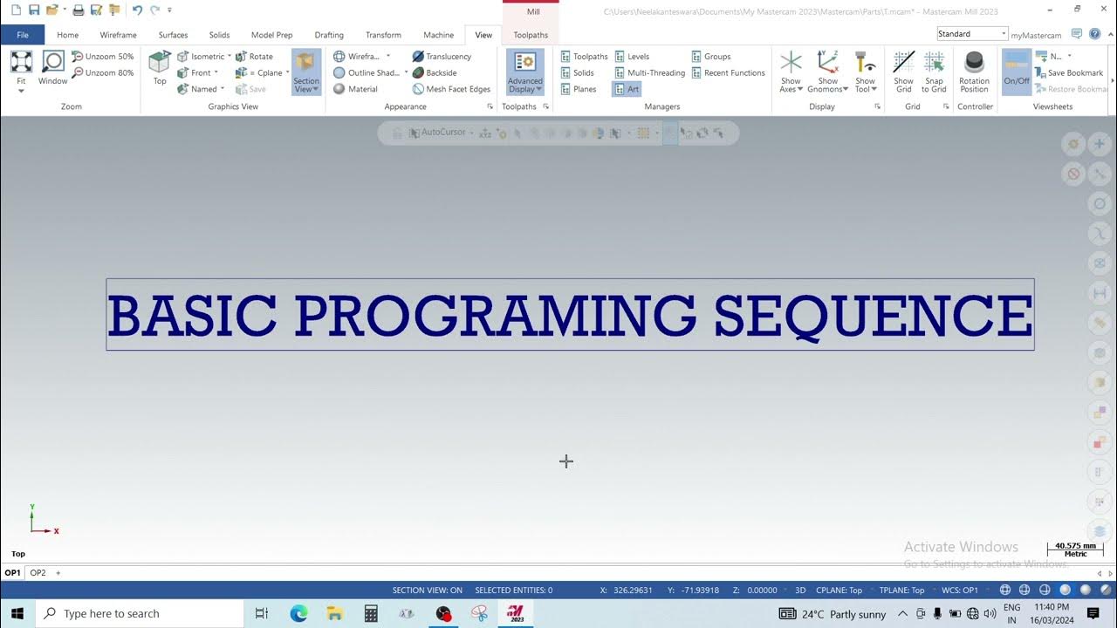Click Unzoom 80%

tap(103, 72)
